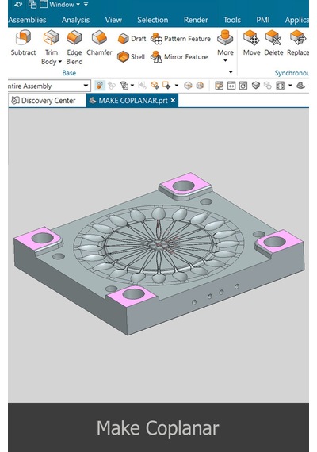Open the Shell command

[x=131, y=56]
